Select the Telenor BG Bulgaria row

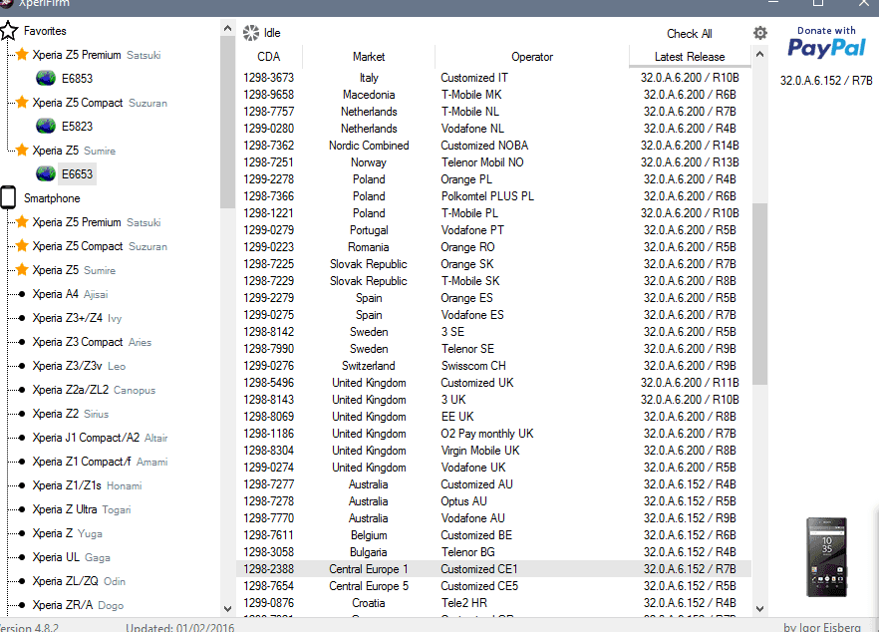(493, 552)
